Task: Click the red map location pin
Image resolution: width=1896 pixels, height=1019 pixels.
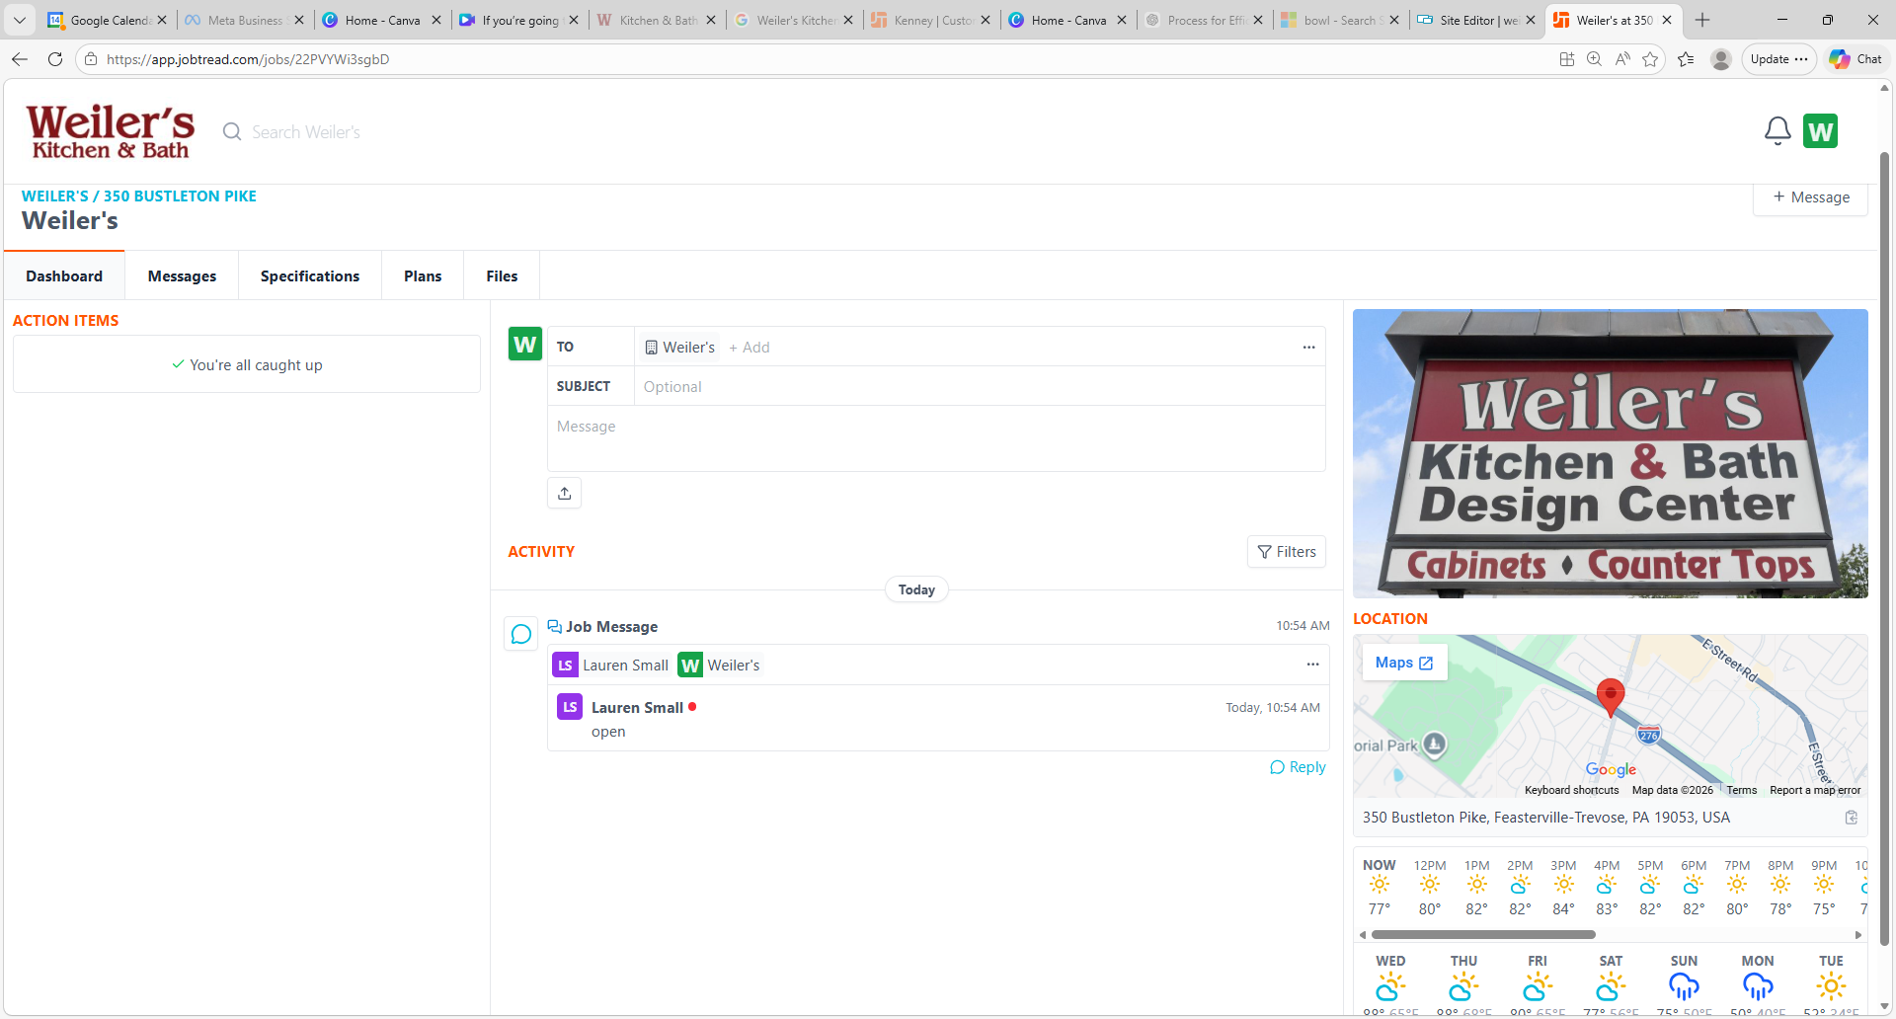Action: click(x=1611, y=696)
